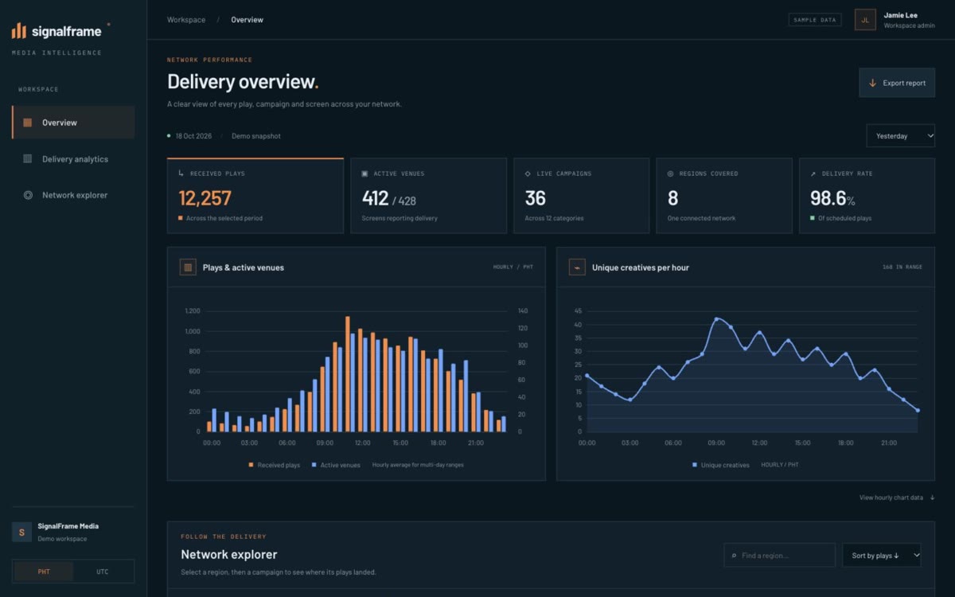955x597 pixels.
Task: Click the signalframe logo icon
Action: 19,31
